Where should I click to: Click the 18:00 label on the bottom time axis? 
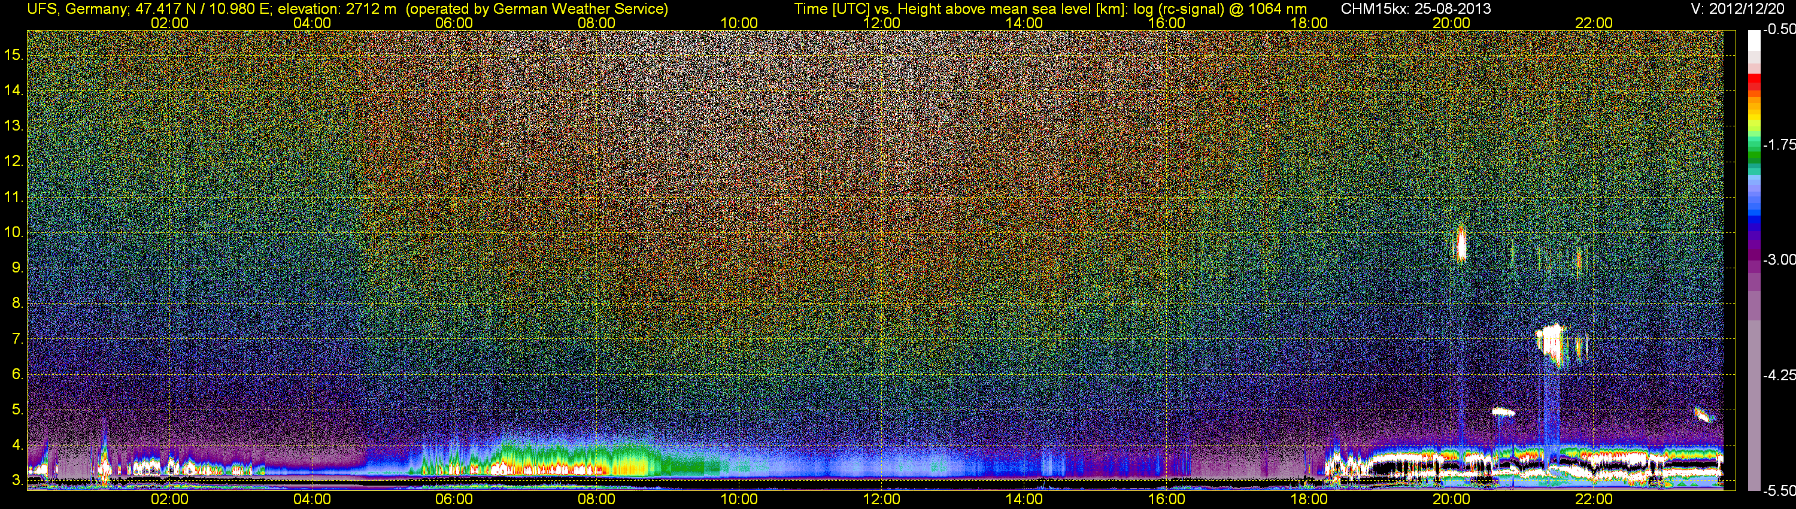[1309, 499]
